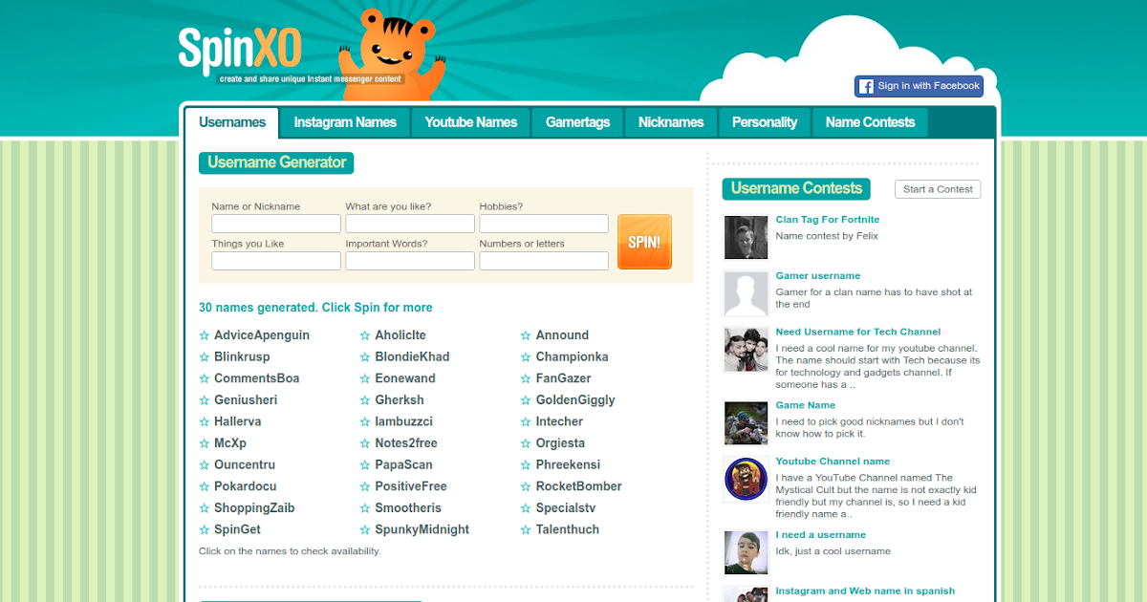Click the star next to Geniusheri
The image size is (1147, 602).
(x=205, y=400)
